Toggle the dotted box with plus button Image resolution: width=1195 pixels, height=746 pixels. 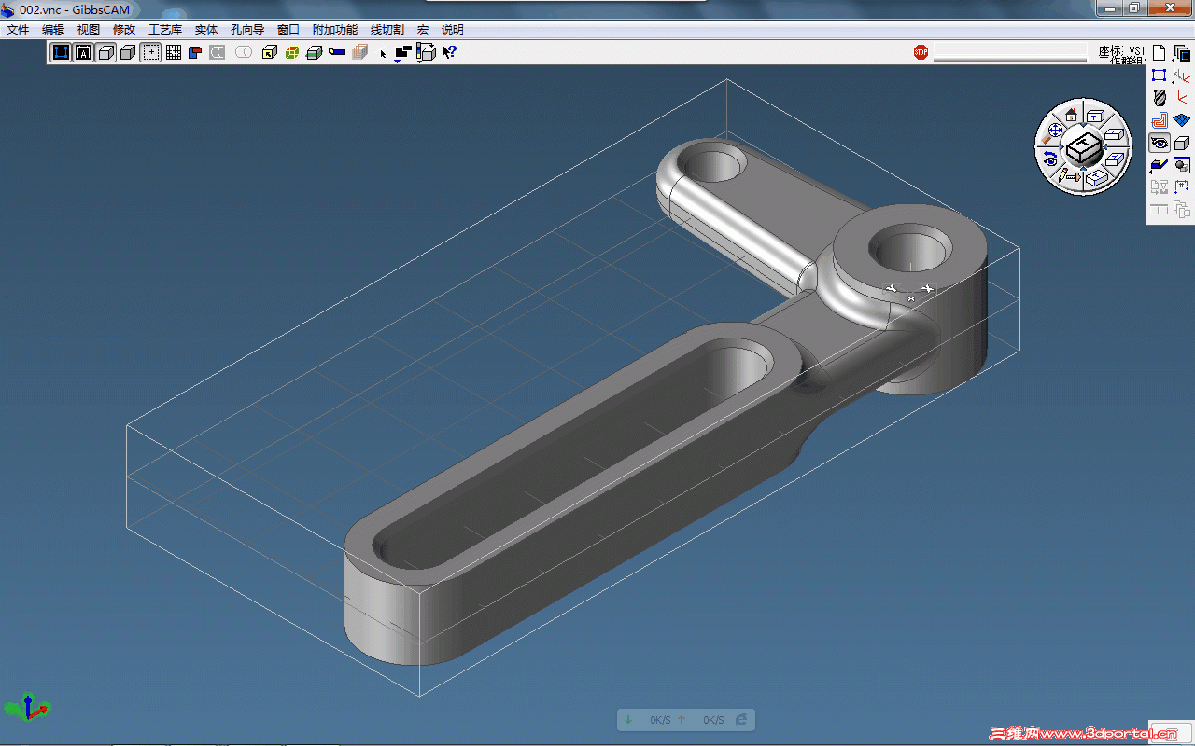click(x=151, y=52)
